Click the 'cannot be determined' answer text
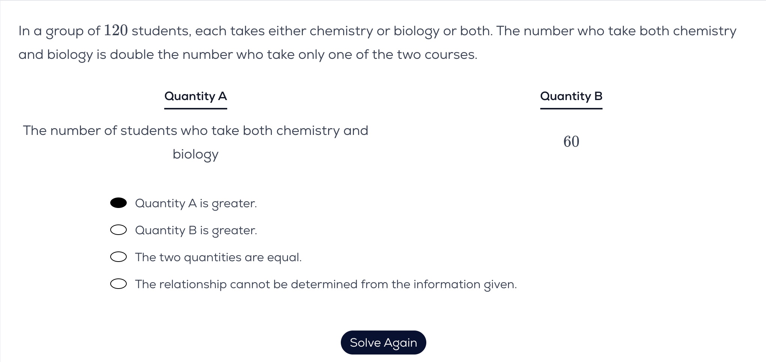 point(326,284)
